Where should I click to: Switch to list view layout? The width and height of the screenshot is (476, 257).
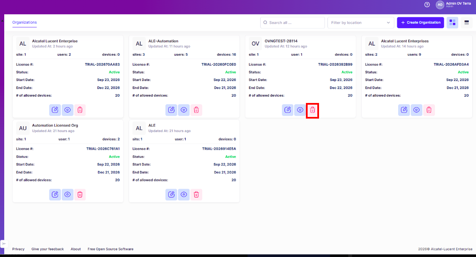[467, 22]
